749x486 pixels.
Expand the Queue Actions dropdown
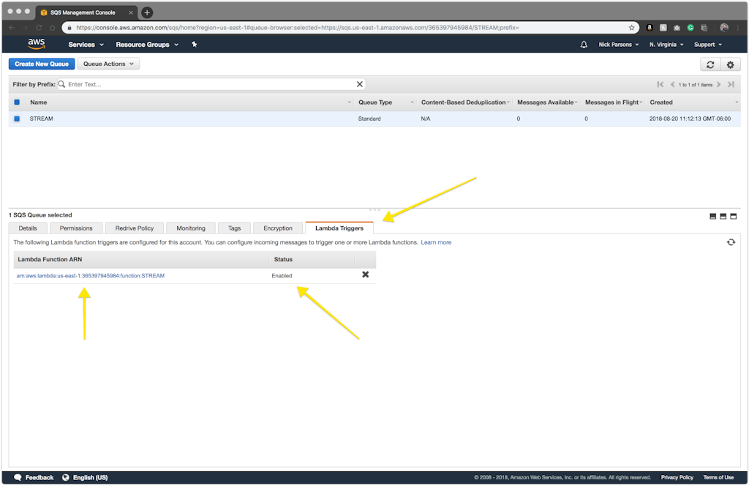pyautogui.click(x=108, y=64)
